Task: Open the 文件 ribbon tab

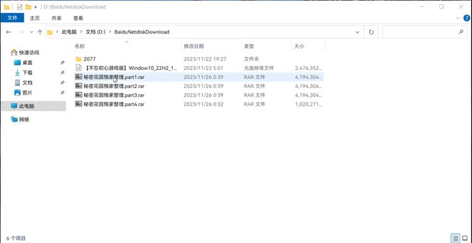Action: coord(12,18)
